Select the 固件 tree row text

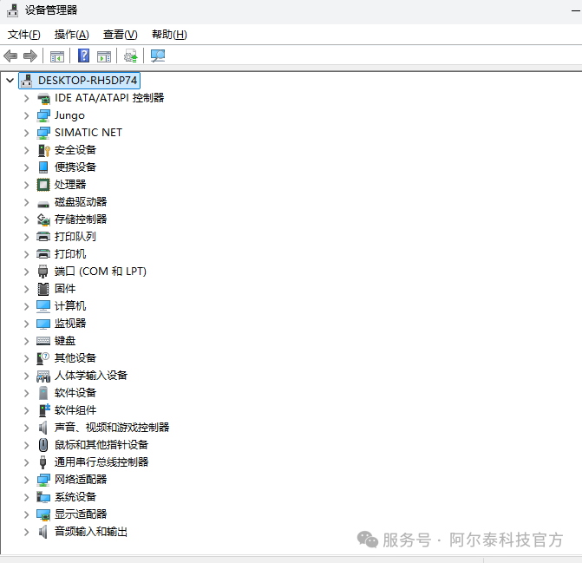click(65, 288)
